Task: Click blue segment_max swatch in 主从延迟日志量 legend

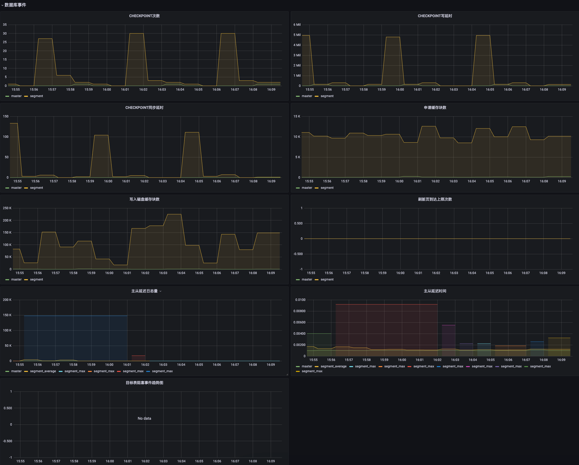Action: 148,371
